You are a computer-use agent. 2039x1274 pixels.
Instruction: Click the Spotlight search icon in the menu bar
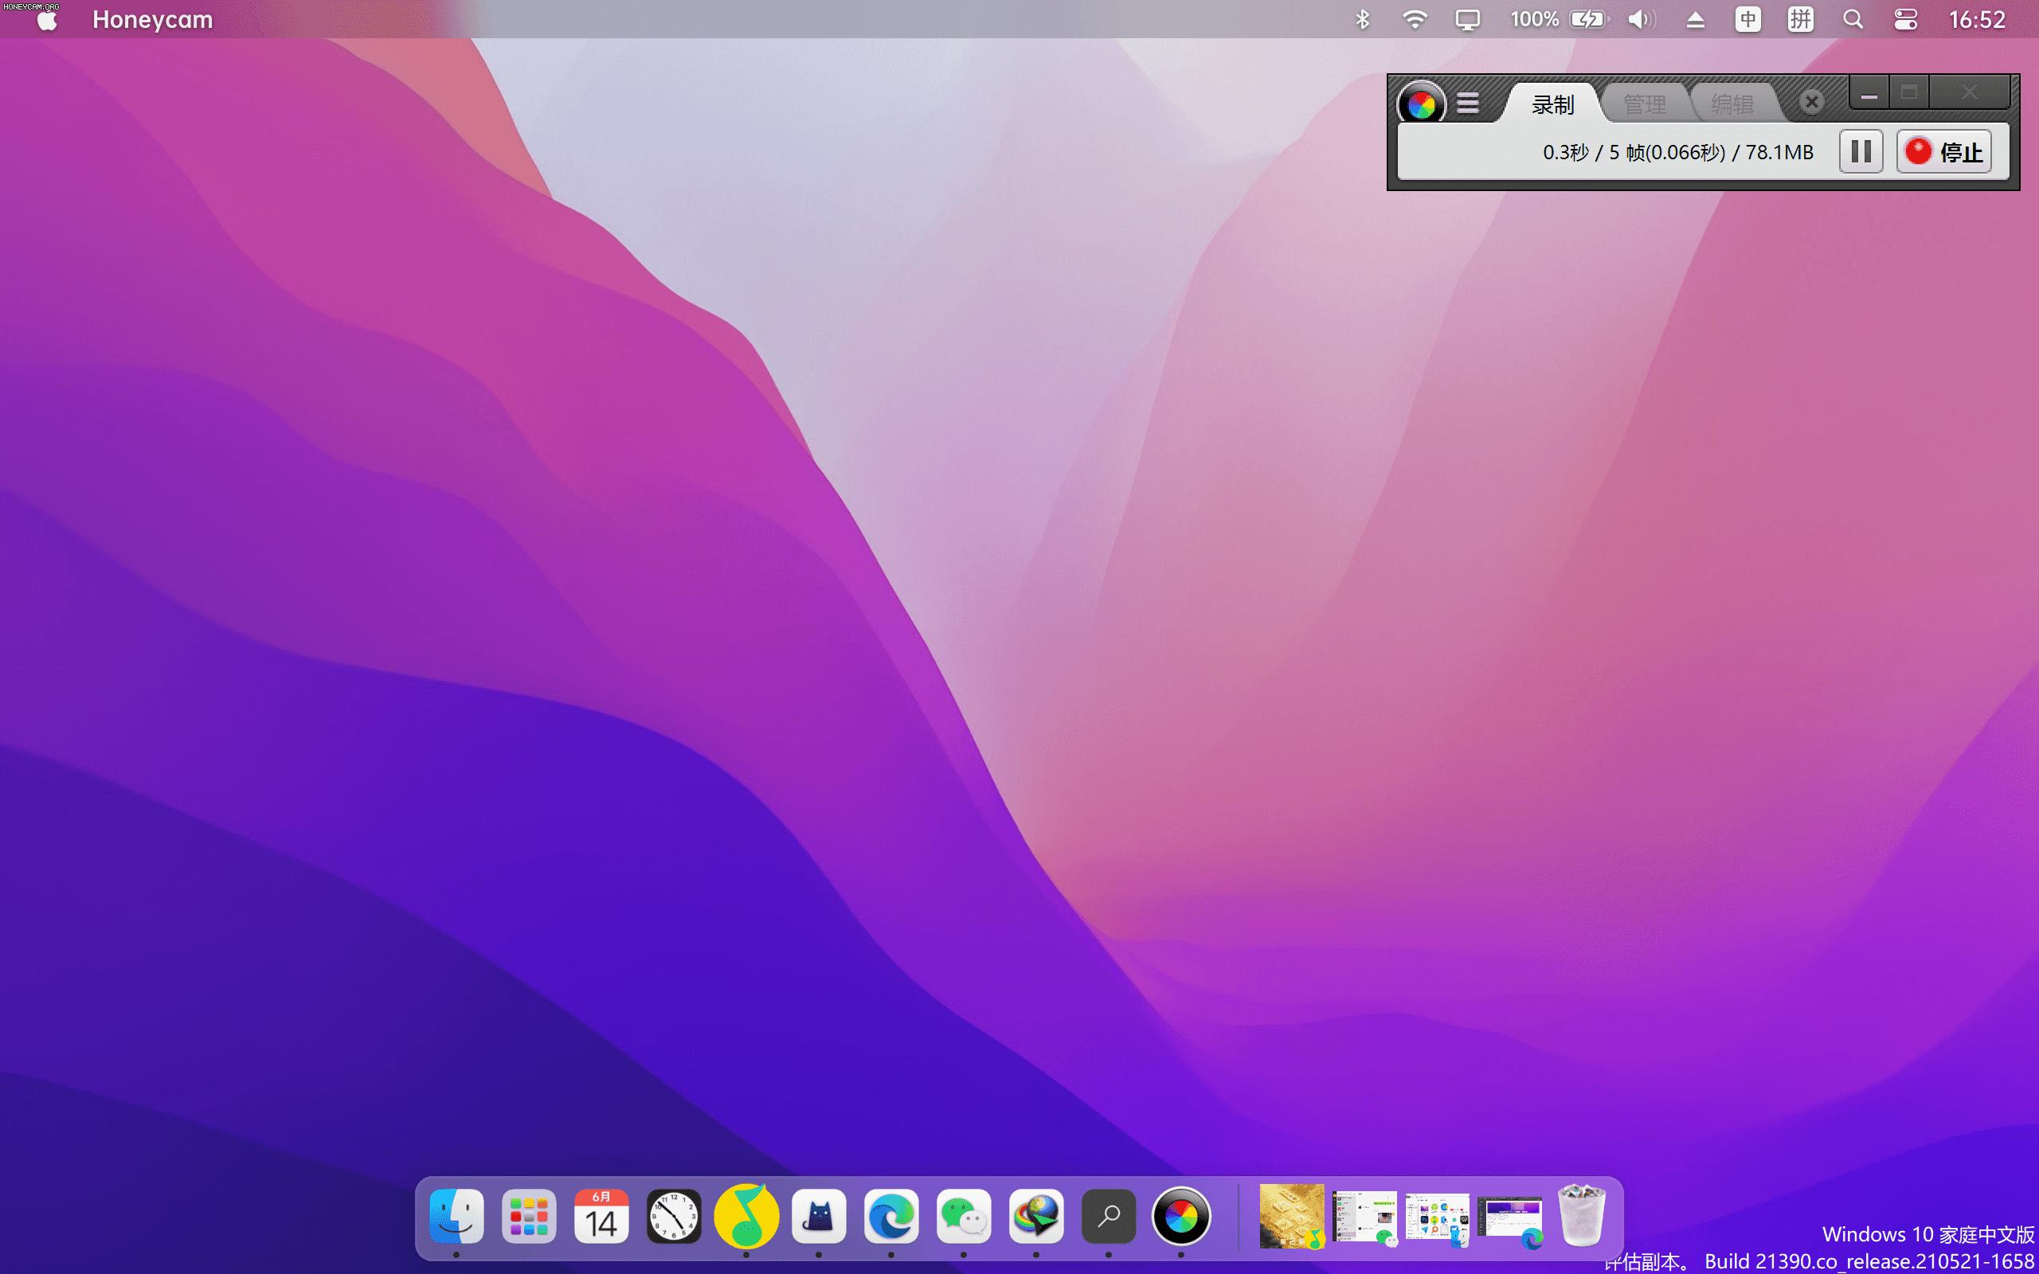click(x=1853, y=18)
